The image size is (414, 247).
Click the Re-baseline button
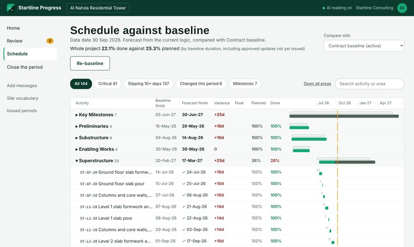tap(90, 64)
